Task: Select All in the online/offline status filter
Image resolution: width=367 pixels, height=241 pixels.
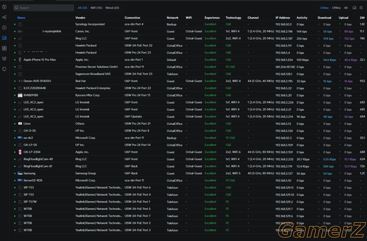Action: [346, 8]
